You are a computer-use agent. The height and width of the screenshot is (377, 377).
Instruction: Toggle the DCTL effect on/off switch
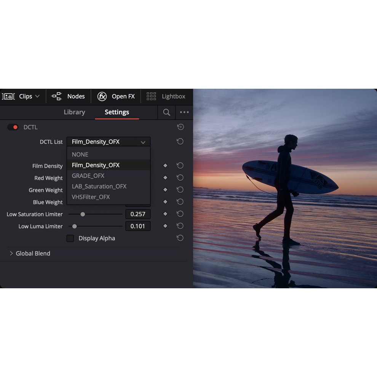tap(13, 127)
